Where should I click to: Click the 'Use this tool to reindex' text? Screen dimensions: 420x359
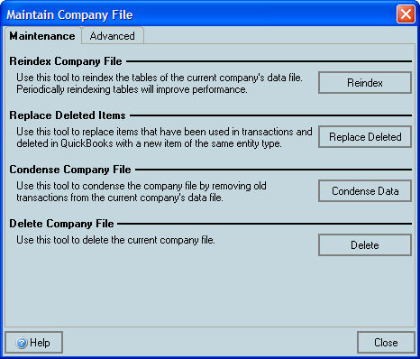pos(160,78)
